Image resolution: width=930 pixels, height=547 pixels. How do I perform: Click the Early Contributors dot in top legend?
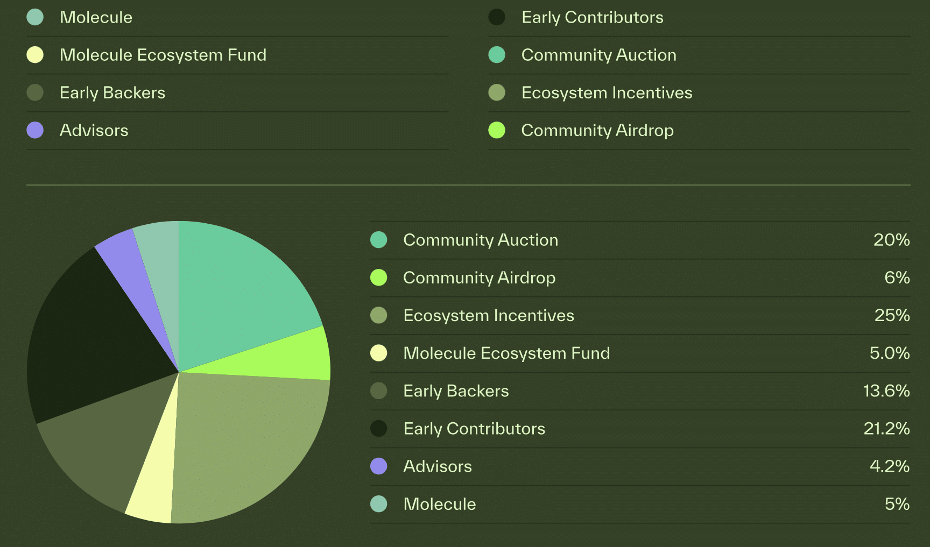(497, 17)
